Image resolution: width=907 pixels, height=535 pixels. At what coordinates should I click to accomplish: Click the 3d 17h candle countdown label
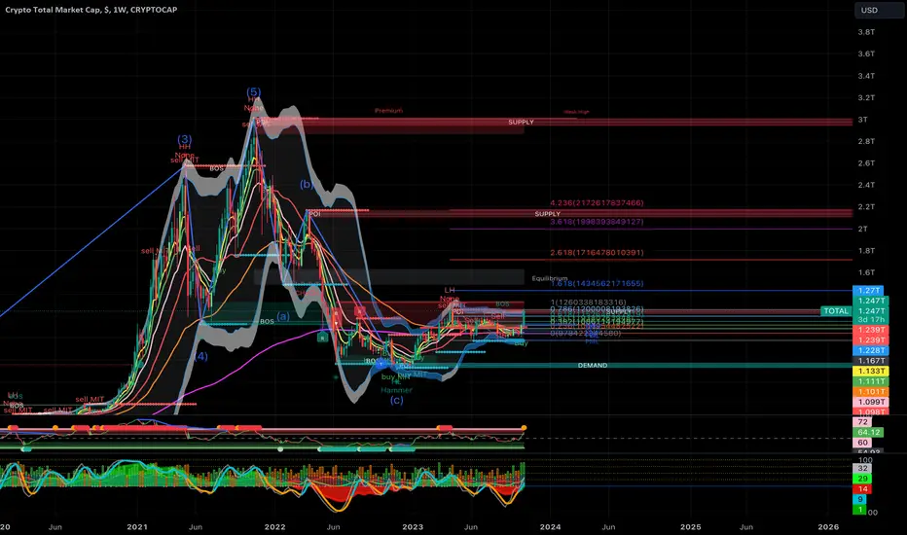869,320
